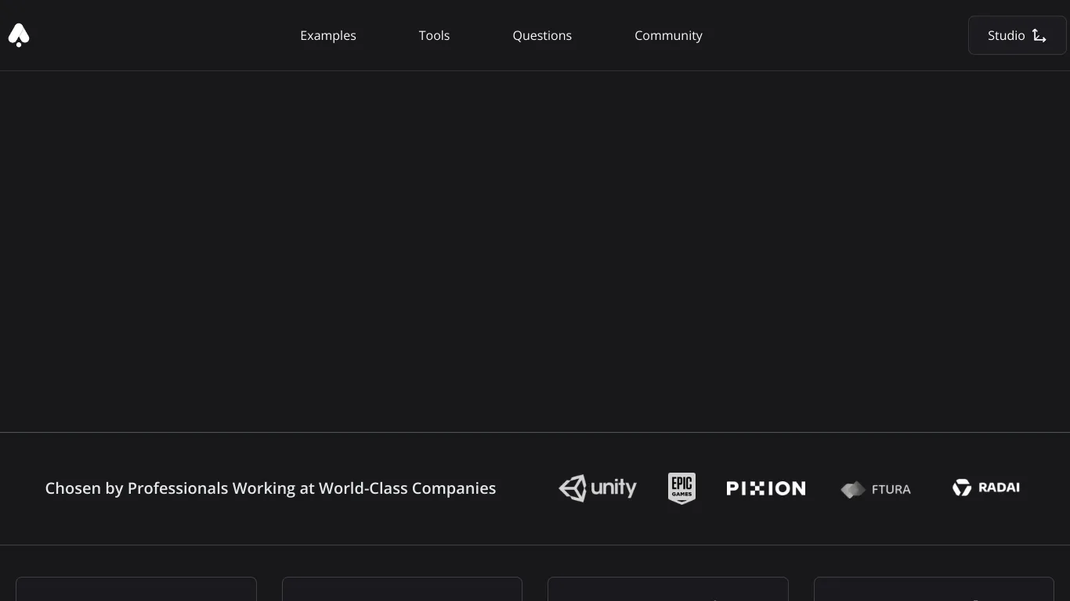This screenshot has height=601, width=1070.
Task: Open the Tools navigation item
Action: click(434, 35)
